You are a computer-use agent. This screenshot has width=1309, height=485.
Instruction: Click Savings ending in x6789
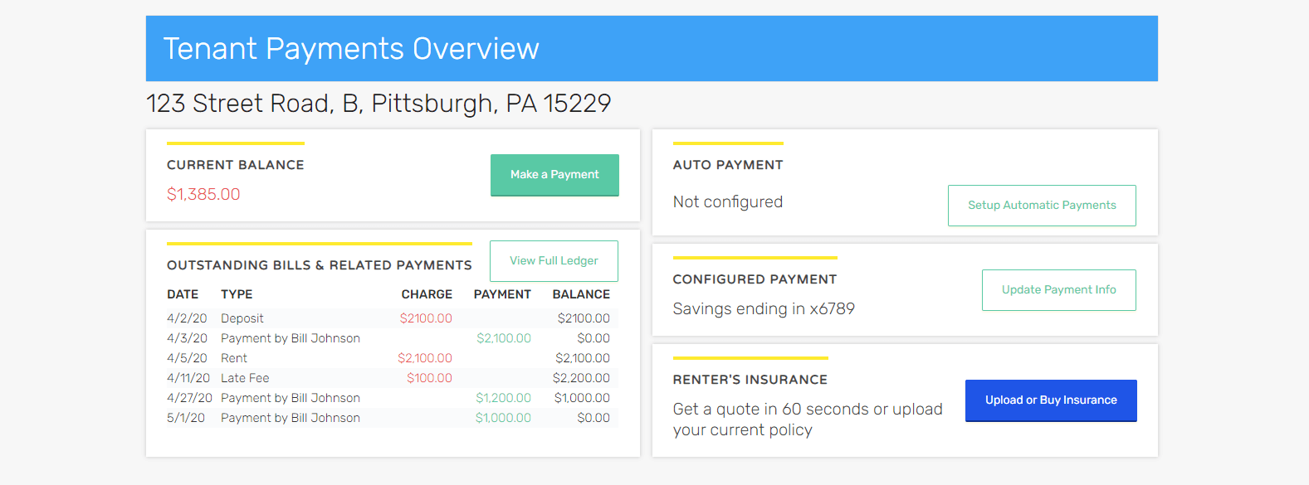764,308
